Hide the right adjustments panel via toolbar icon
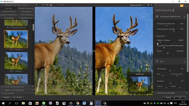Screen dimensions: 189x106 point(151,5)
